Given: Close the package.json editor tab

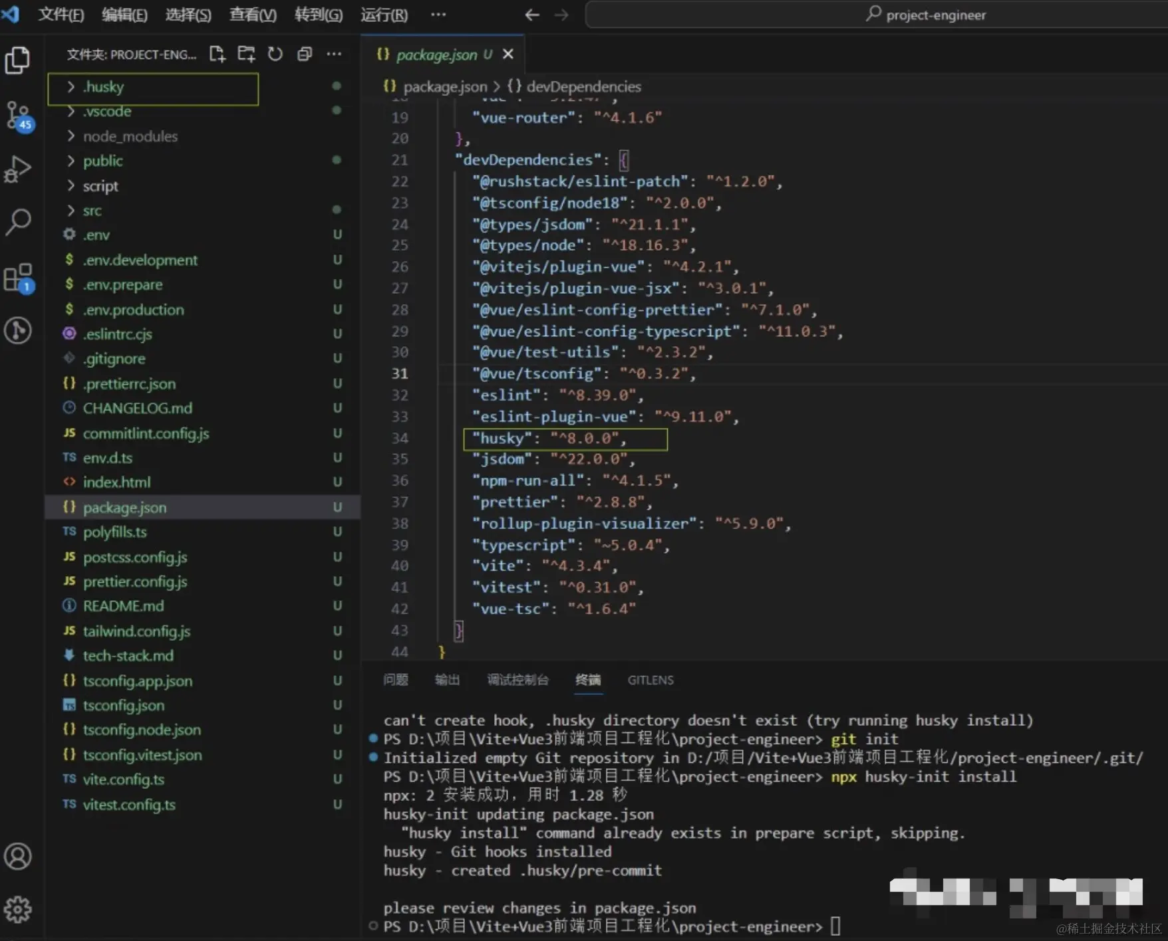Looking at the screenshot, I should [x=508, y=54].
